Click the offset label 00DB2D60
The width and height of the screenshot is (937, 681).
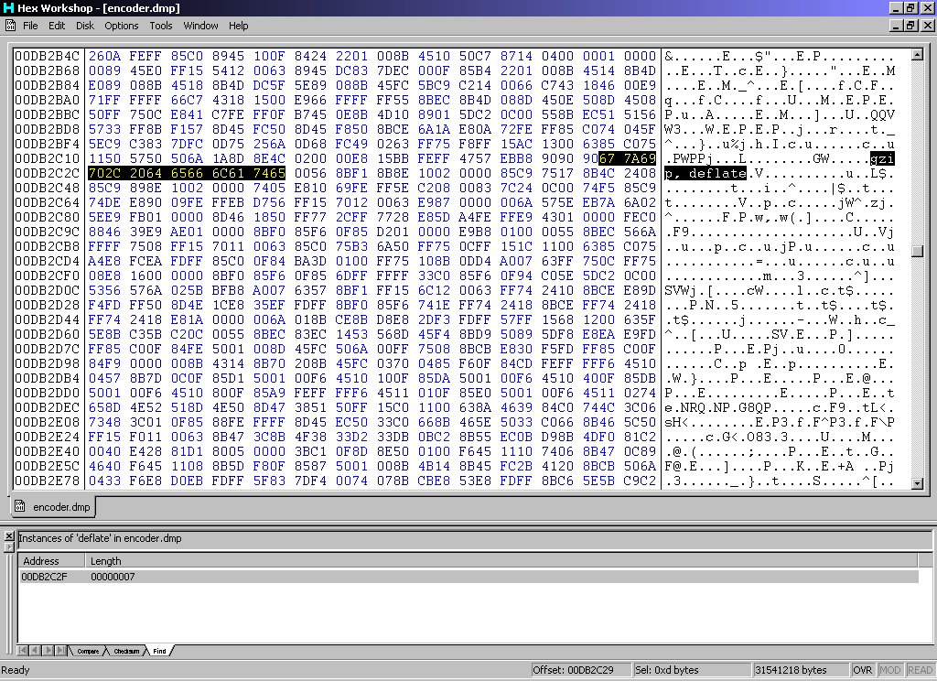coord(48,334)
